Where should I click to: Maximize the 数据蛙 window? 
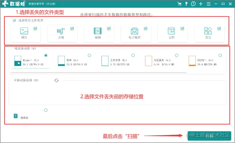pos(223,4)
